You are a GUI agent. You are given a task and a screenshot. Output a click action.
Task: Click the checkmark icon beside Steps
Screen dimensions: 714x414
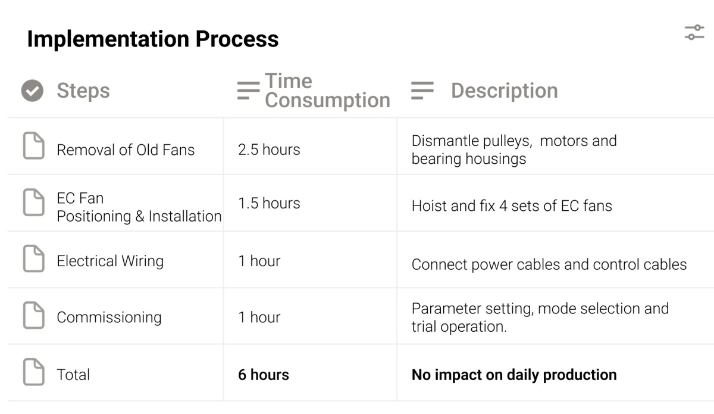tap(32, 91)
